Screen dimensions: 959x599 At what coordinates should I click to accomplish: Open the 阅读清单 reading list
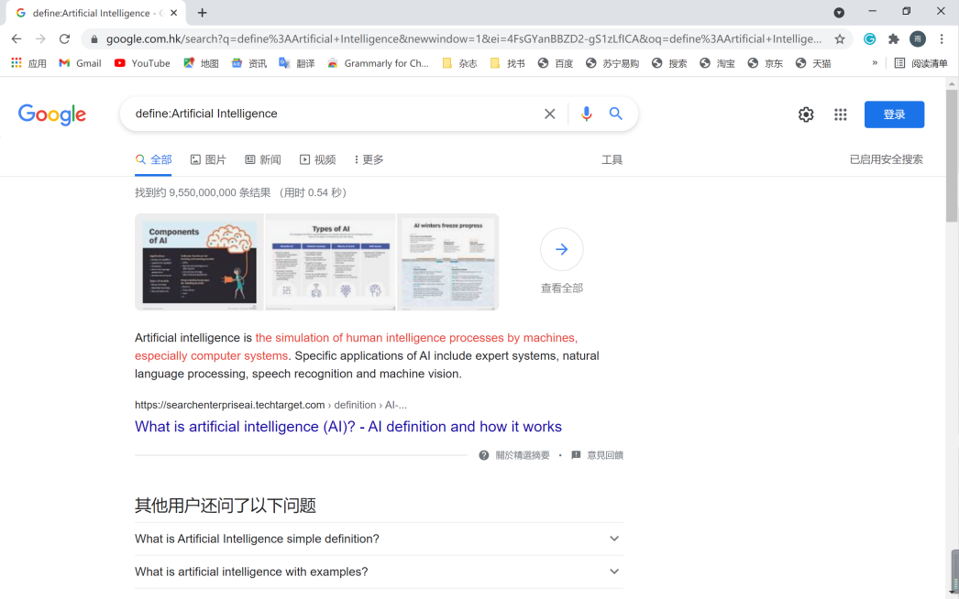[x=920, y=63]
